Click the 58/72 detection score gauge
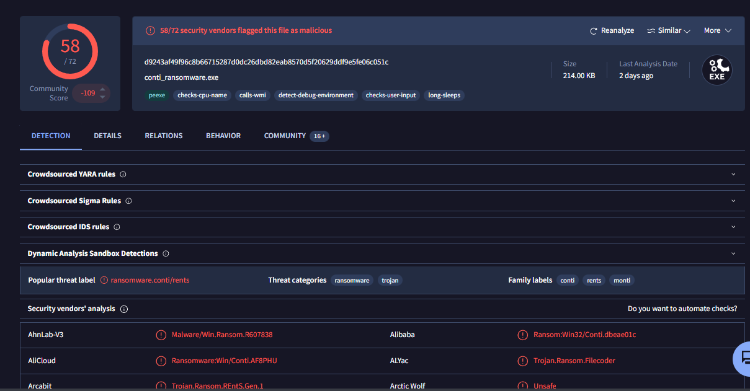This screenshot has width=750, height=391. point(69,51)
